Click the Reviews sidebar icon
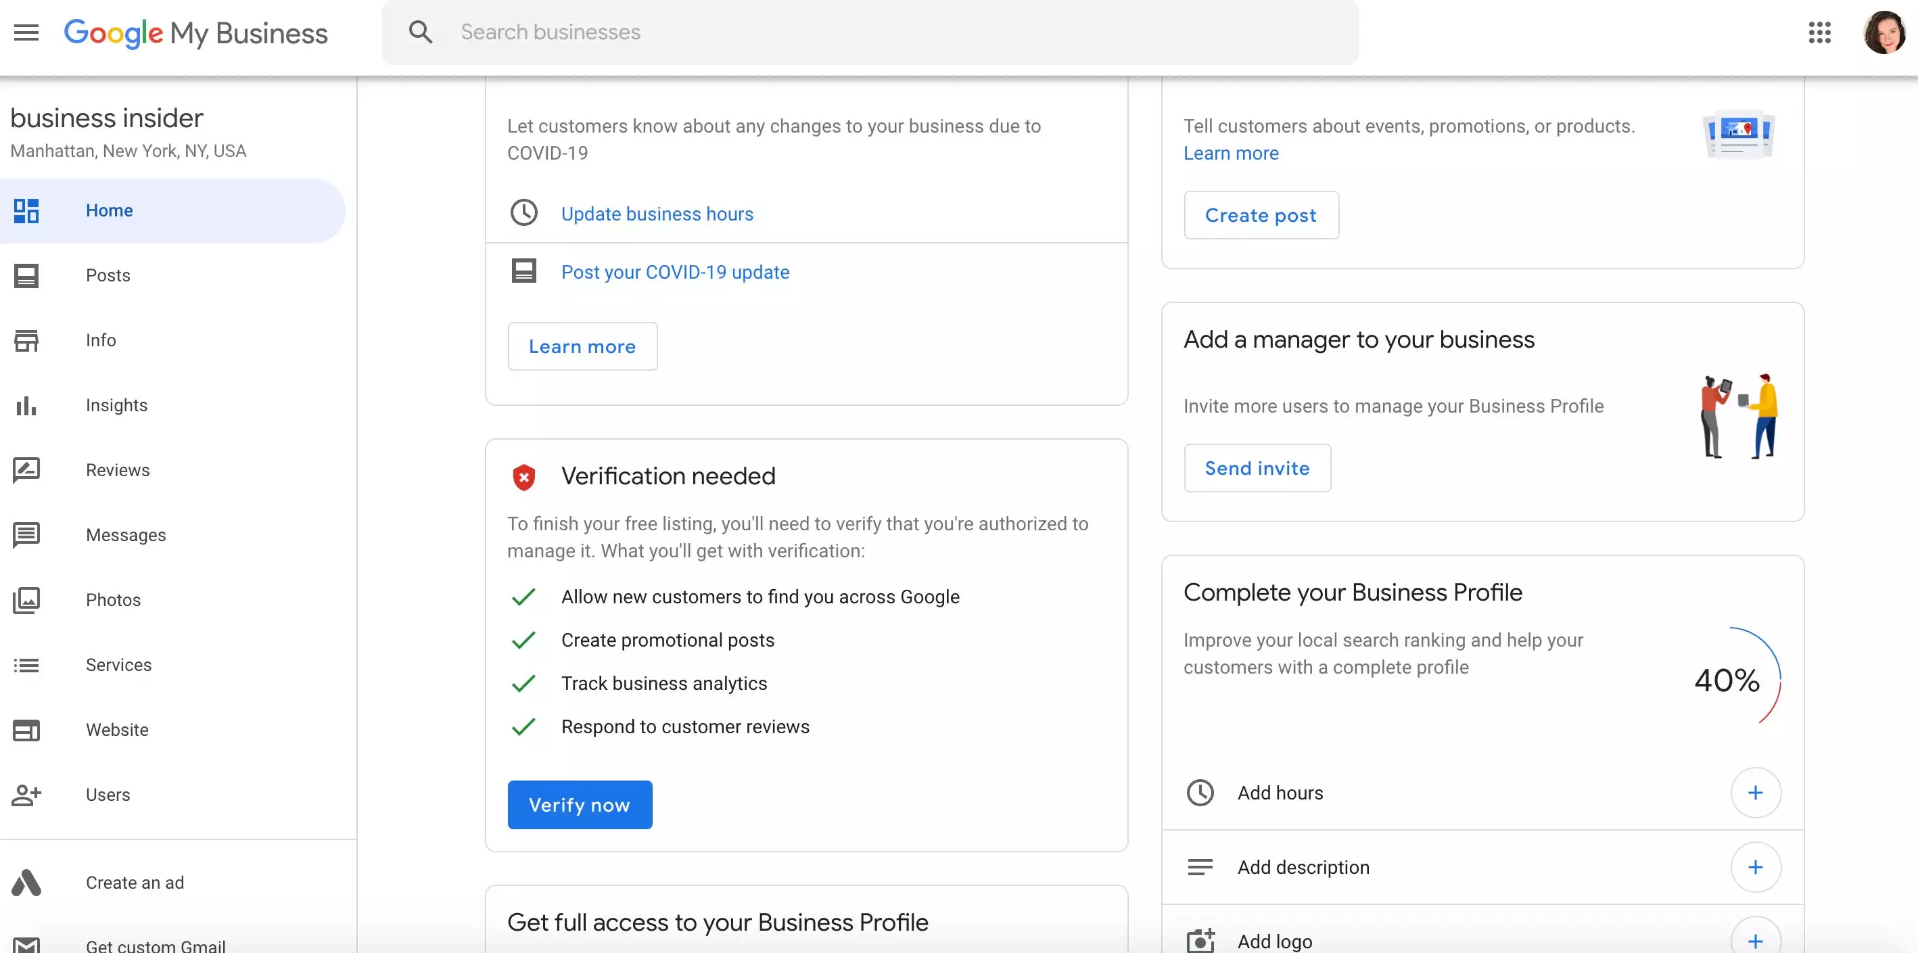Image resolution: width=1918 pixels, height=953 pixels. point(26,470)
